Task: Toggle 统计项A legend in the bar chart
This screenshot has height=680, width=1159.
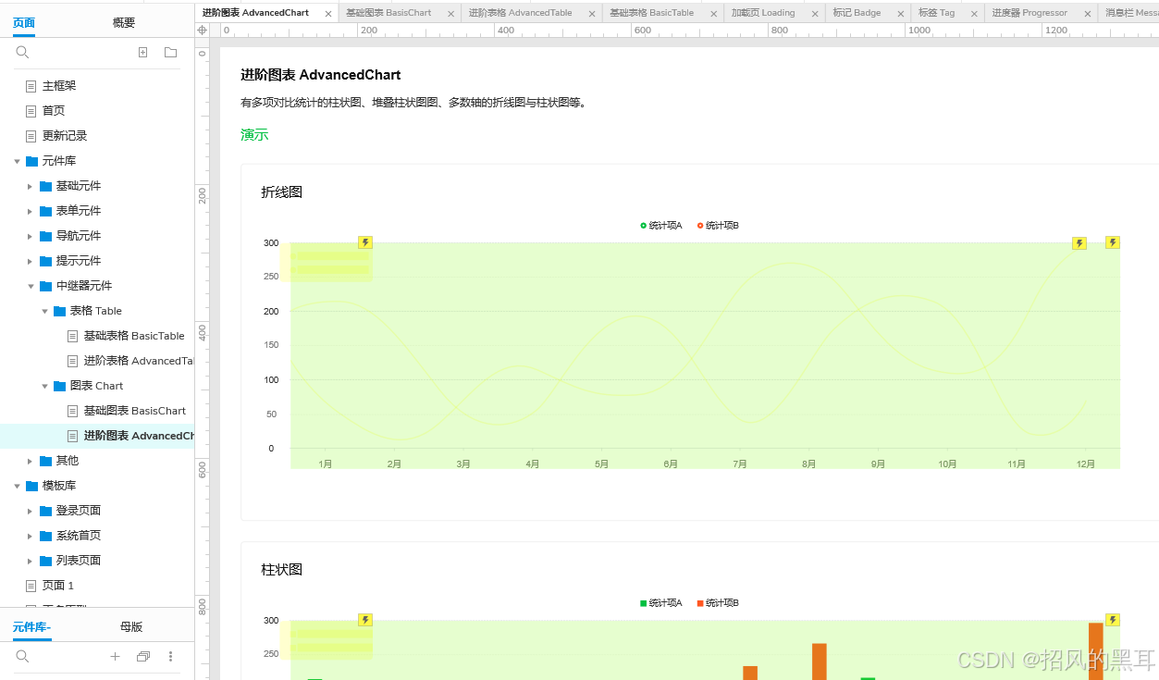Action: (661, 603)
